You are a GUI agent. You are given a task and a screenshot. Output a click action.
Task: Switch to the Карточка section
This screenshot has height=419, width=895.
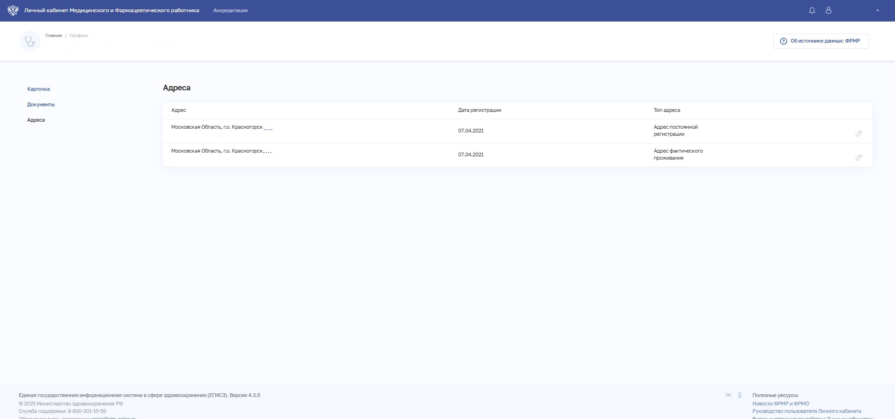click(x=38, y=89)
